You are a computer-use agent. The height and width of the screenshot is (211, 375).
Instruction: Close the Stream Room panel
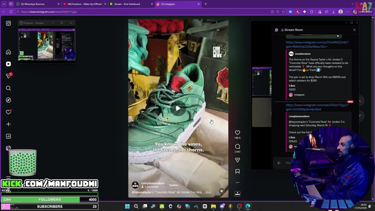coord(354,30)
